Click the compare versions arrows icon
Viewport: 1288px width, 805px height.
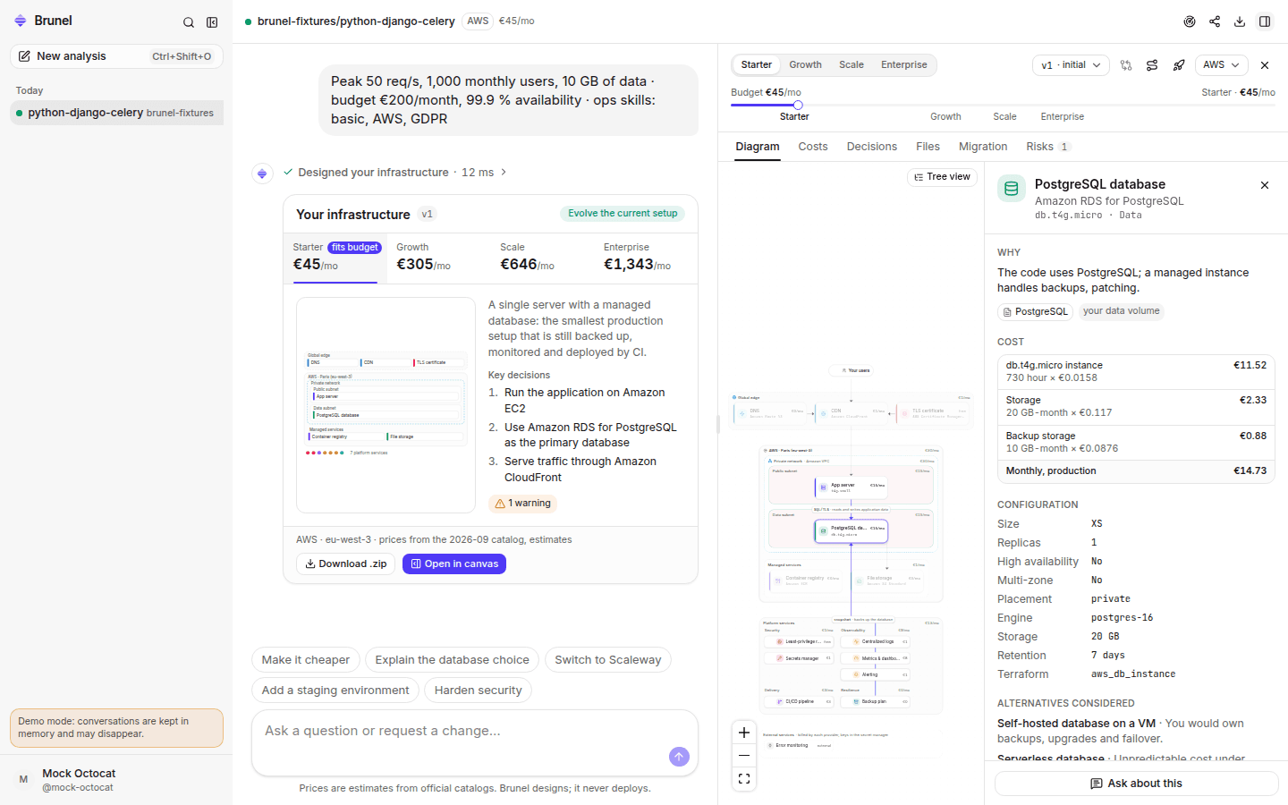click(x=1126, y=65)
